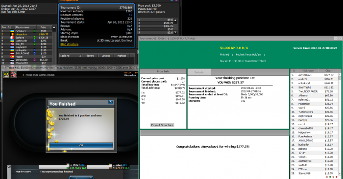
Task: Select TheUNDERTAKER row in lobby ranking
Action: click(314, 91)
